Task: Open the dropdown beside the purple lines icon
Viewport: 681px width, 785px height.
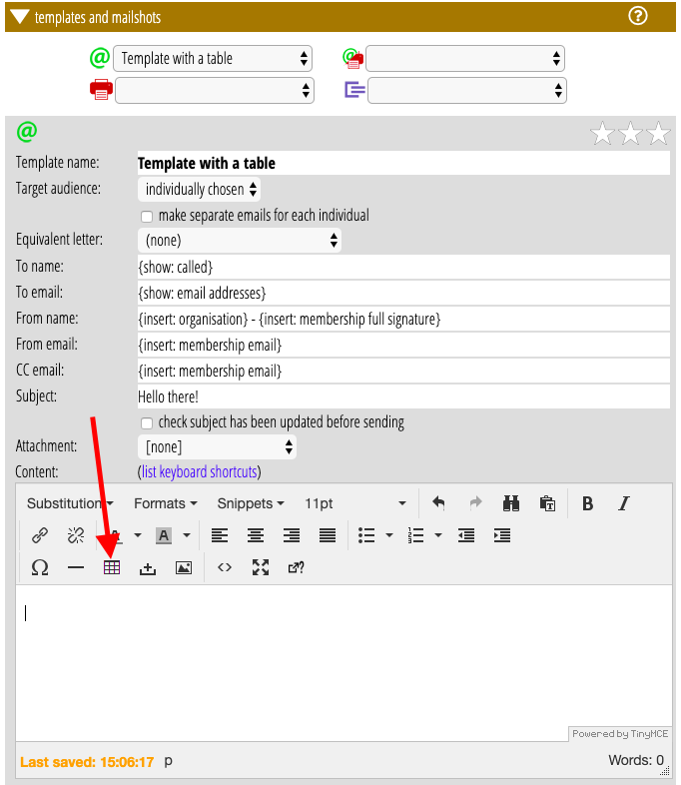Action: pyautogui.click(x=467, y=91)
